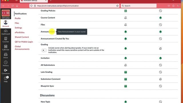Click Late Grading off icon in second column

(x=160, y=72)
